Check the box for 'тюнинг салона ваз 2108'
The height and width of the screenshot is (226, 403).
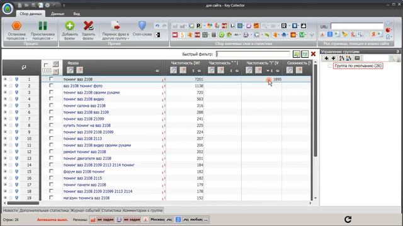point(51,105)
